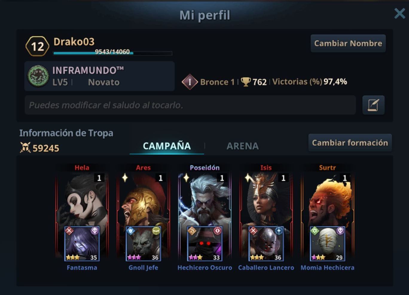
Task: Click the INFRAMUNDO guild emblem icon
Action: point(38,76)
